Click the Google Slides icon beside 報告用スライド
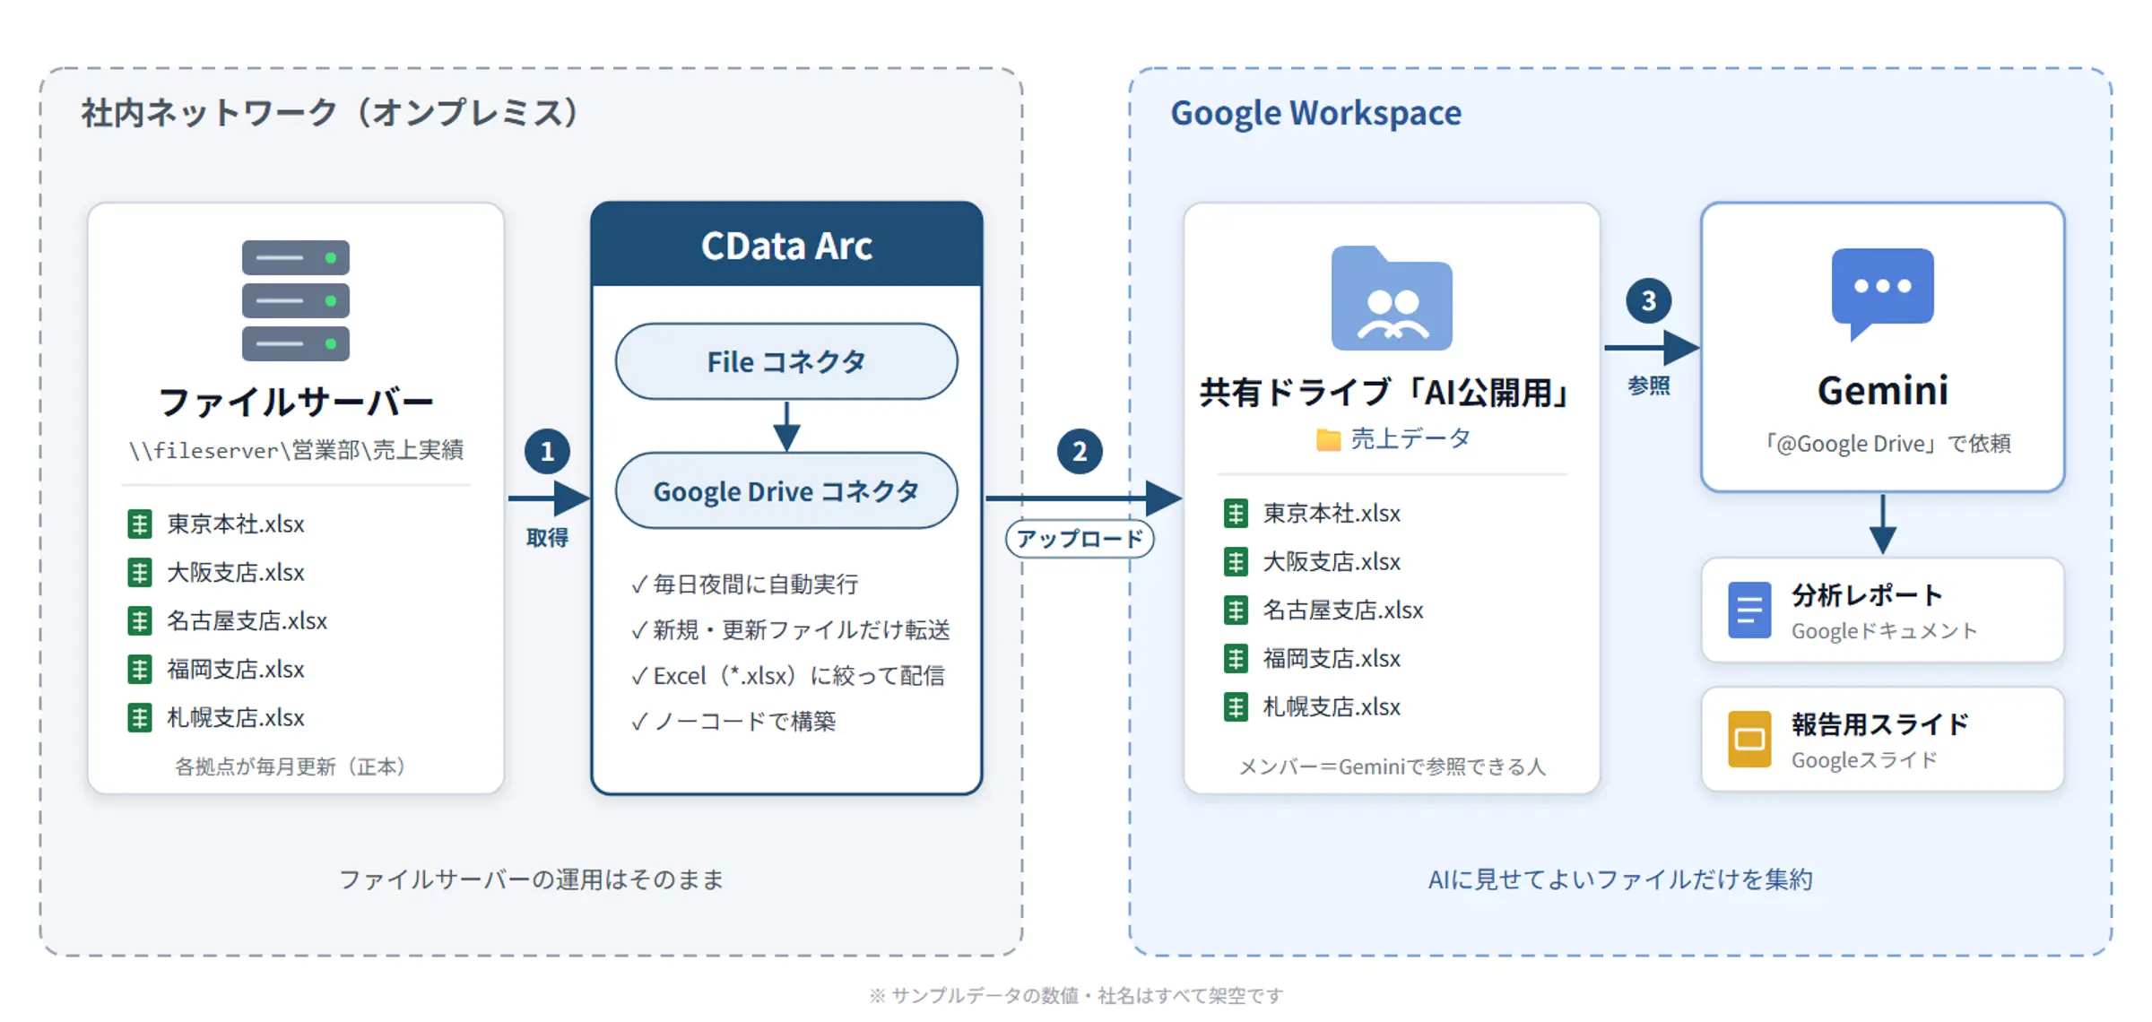 click(1748, 740)
